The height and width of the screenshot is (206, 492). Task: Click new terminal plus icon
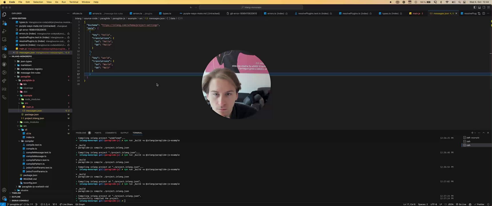point(472,133)
